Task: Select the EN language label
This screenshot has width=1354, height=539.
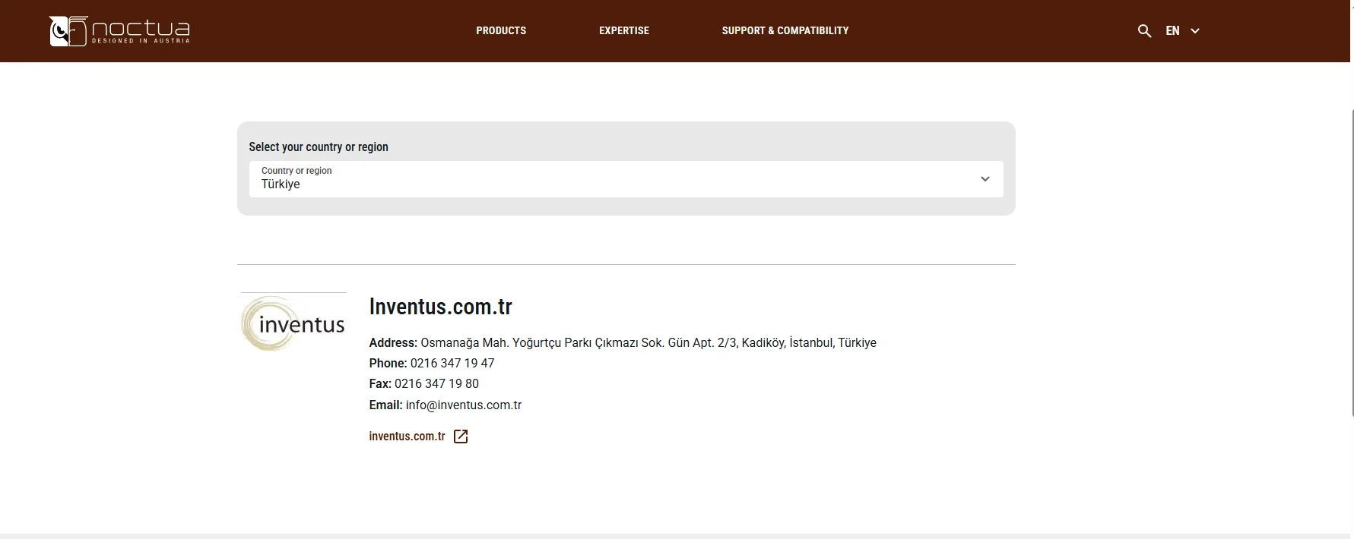Action: coord(1173,31)
